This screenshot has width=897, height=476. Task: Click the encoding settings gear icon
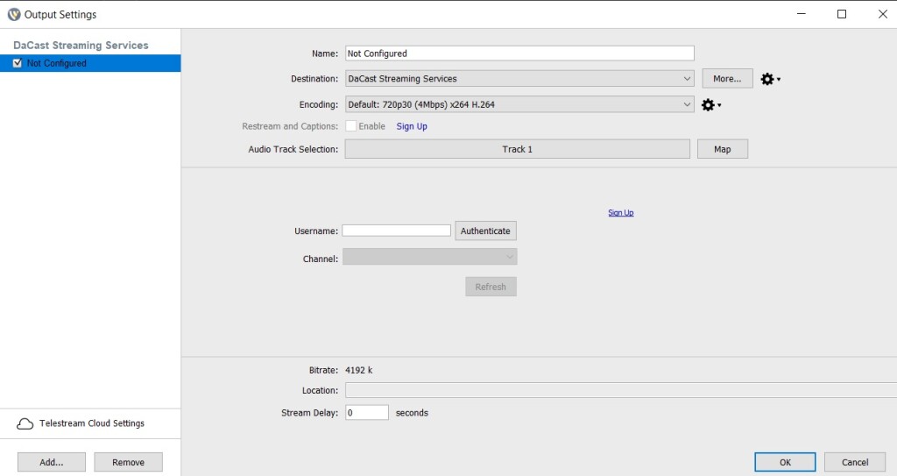(709, 105)
